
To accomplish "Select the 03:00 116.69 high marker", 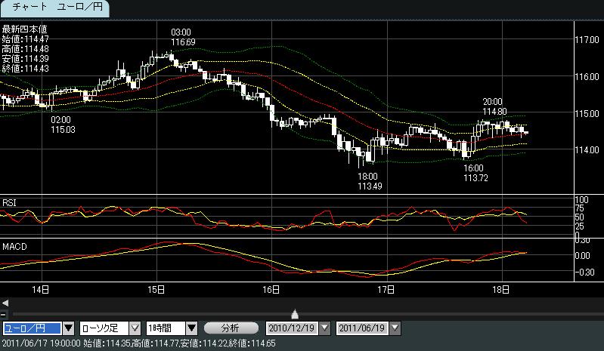I will tap(181, 37).
